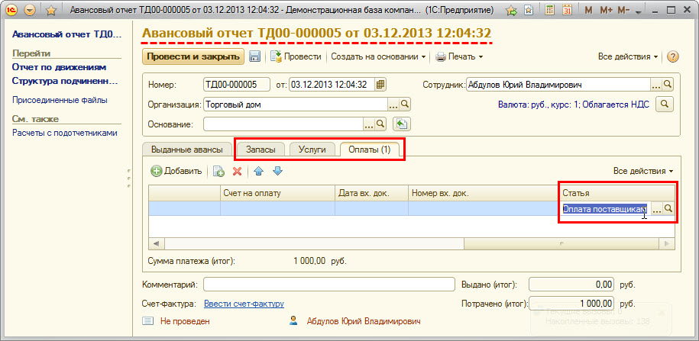
Task: Click the save (floppy disk) icon
Action: click(254, 57)
